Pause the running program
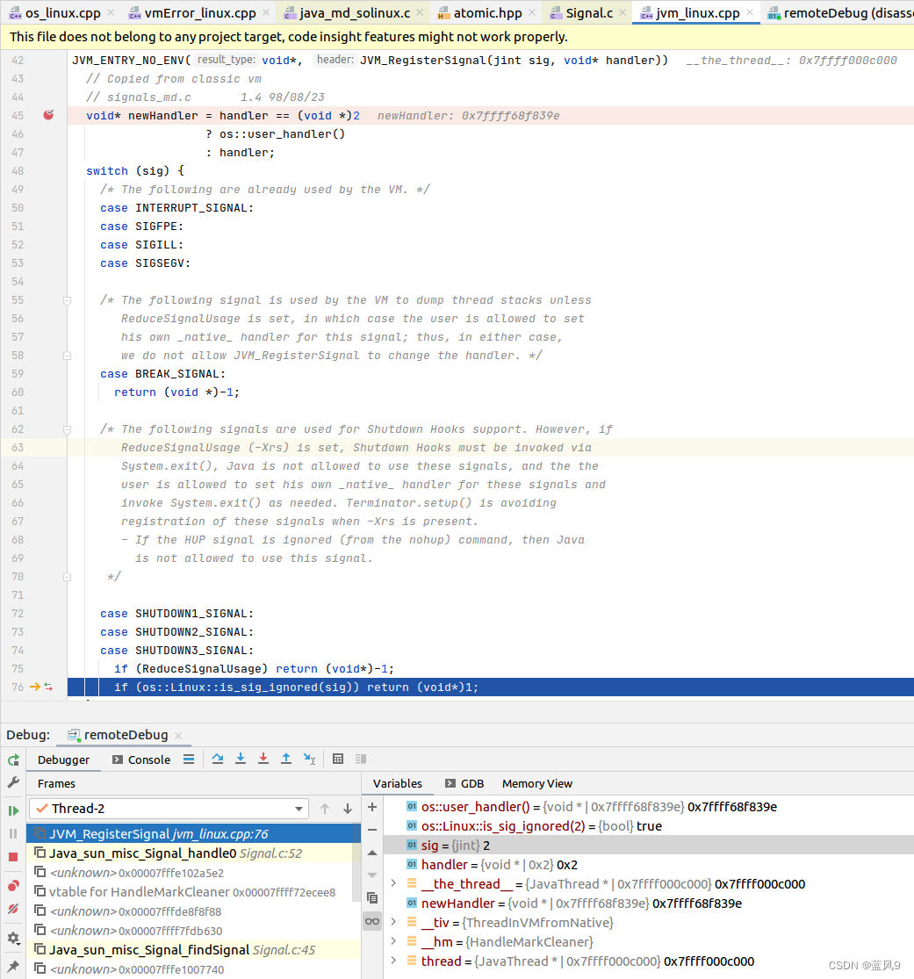The image size is (914, 979). pyautogui.click(x=13, y=833)
